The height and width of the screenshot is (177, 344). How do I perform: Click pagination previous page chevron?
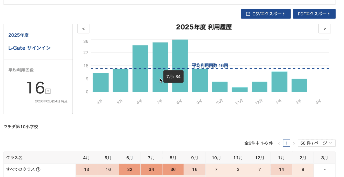[x=279, y=143]
